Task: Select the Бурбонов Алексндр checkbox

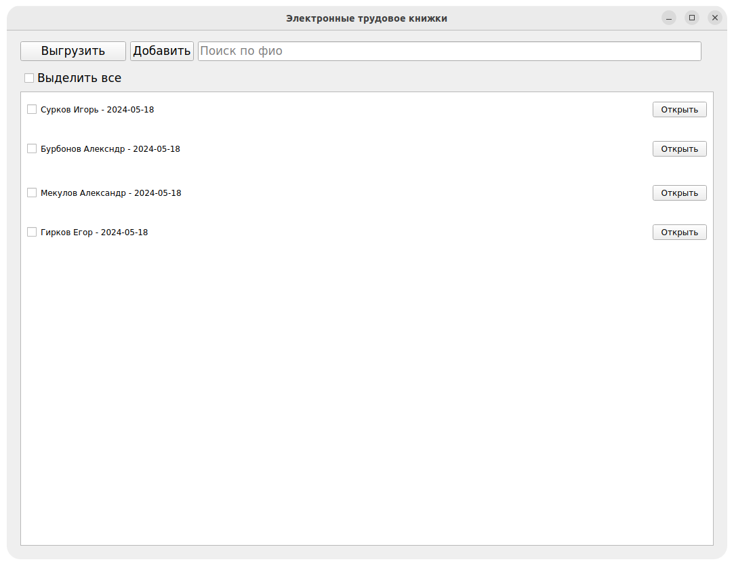Action: tap(32, 148)
